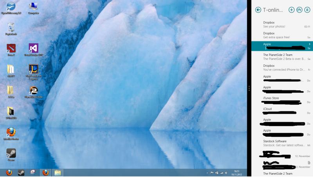Open the Steam desktop shortcut
The height and width of the screenshot is (177, 313).
tap(11, 154)
